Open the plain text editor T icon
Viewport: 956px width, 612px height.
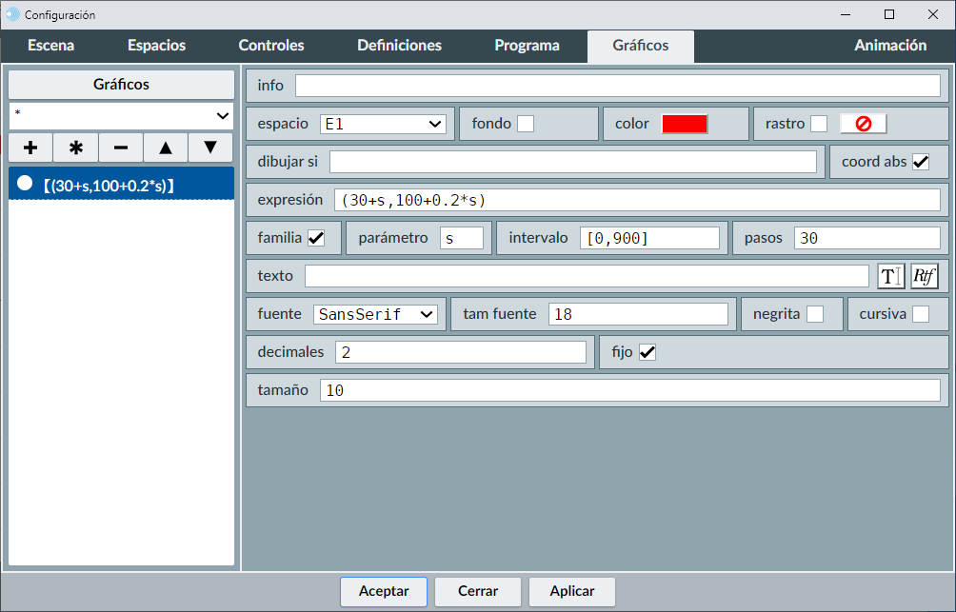click(x=890, y=276)
